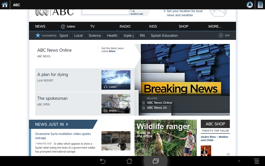The height and width of the screenshot is (166, 265).
Task: Tap the Android back button
Action: tap(103, 161)
